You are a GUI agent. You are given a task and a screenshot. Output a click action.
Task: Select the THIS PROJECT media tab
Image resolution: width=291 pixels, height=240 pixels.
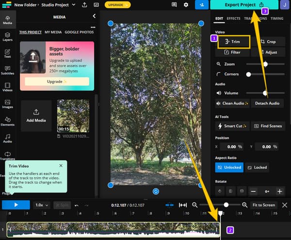[x=31, y=32]
